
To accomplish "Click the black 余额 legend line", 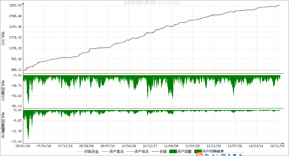I will pyautogui.click(x=155, y=151).
